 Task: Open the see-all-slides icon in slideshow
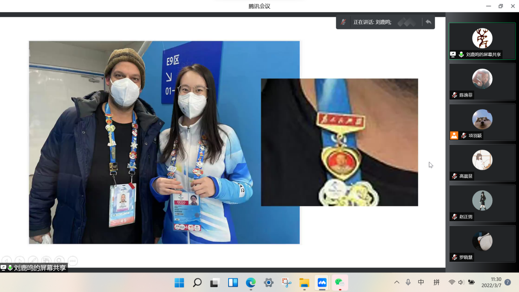pos(46,260)
